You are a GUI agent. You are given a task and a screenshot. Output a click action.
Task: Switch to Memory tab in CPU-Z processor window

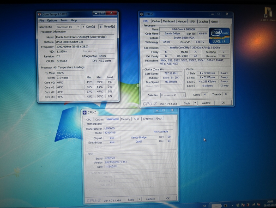click(x=182, y=22)
